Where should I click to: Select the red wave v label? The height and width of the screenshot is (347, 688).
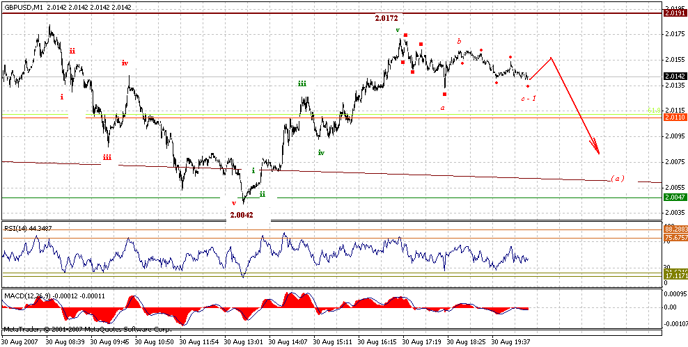233,203
